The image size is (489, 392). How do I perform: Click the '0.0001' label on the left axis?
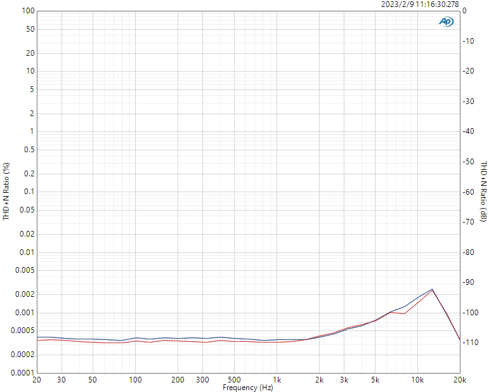[22, 373]
